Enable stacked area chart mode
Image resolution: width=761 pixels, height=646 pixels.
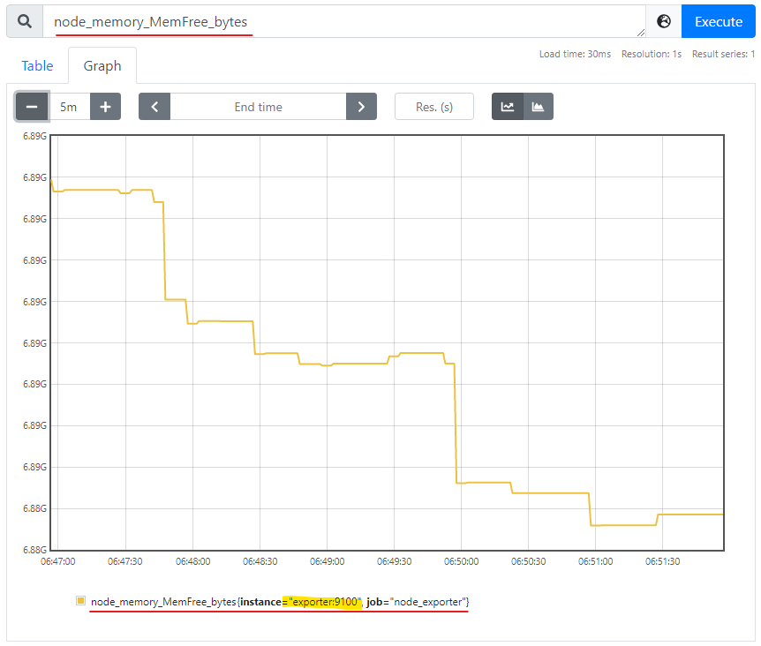[538, 107]
